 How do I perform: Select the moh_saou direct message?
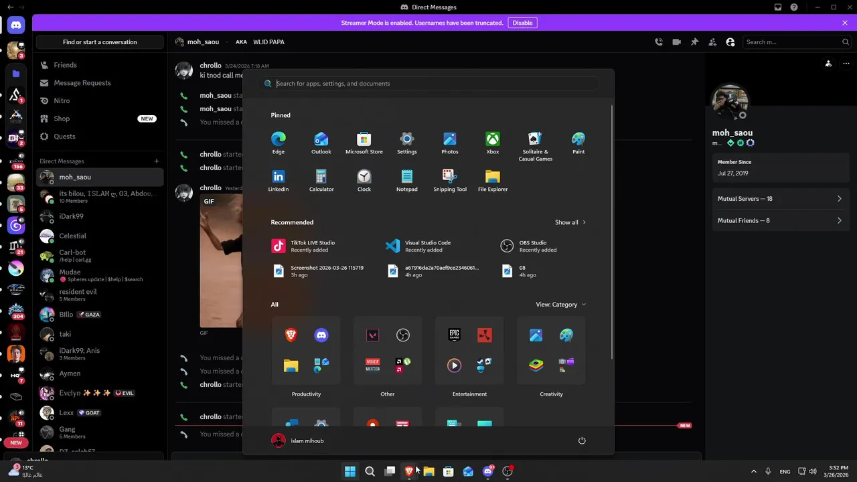[x=100, y=177]
